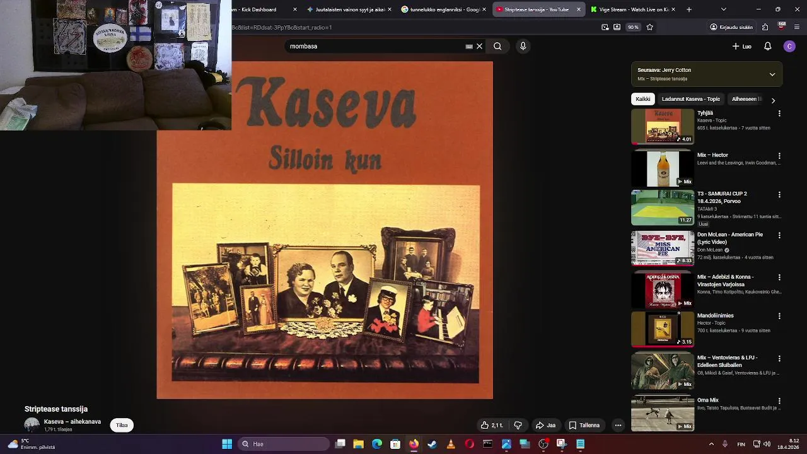Screen dimensions: 807x454
Task: Open the Tyhjää video thumbnail
Action: click(x=663, y=126)
